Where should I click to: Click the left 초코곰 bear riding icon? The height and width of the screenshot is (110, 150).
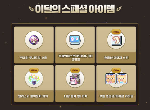(x=110, y=79)
